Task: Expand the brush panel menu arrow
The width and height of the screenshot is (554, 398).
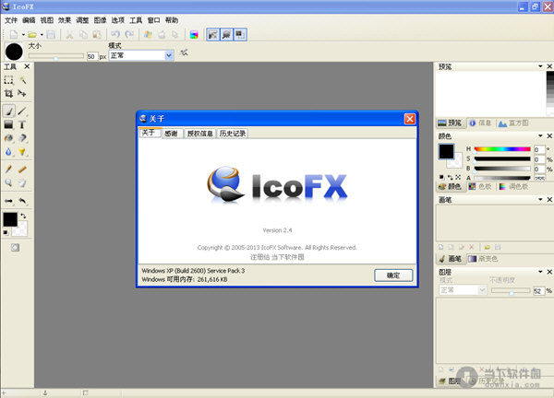Action: 540,200
